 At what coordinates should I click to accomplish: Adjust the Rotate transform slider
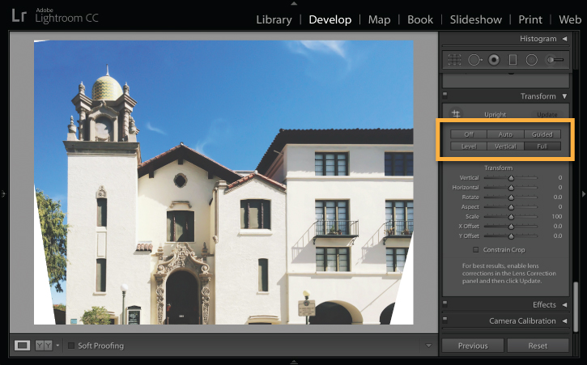click(511, 197)
